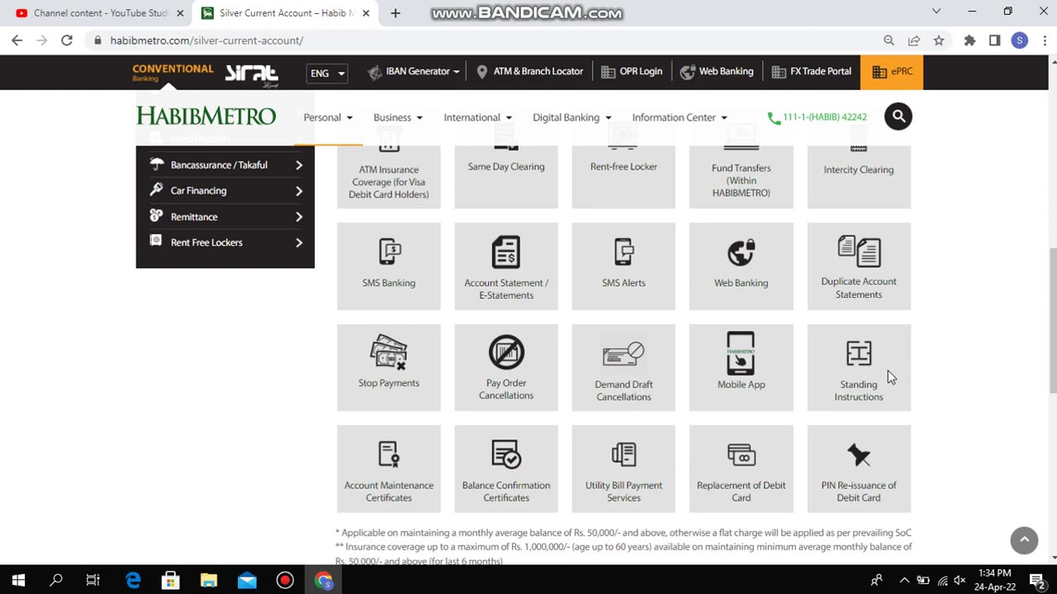
Task: Click the OPR Login link
Action: (x=632, y=72)
